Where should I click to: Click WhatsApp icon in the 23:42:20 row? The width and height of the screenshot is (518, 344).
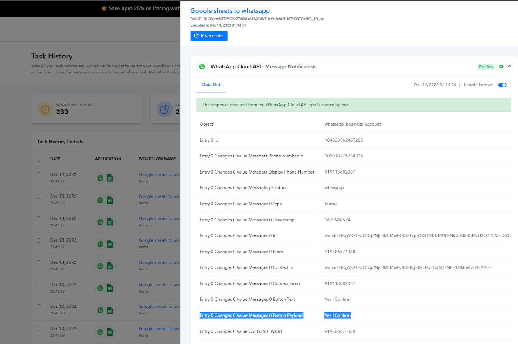point(100,266)
